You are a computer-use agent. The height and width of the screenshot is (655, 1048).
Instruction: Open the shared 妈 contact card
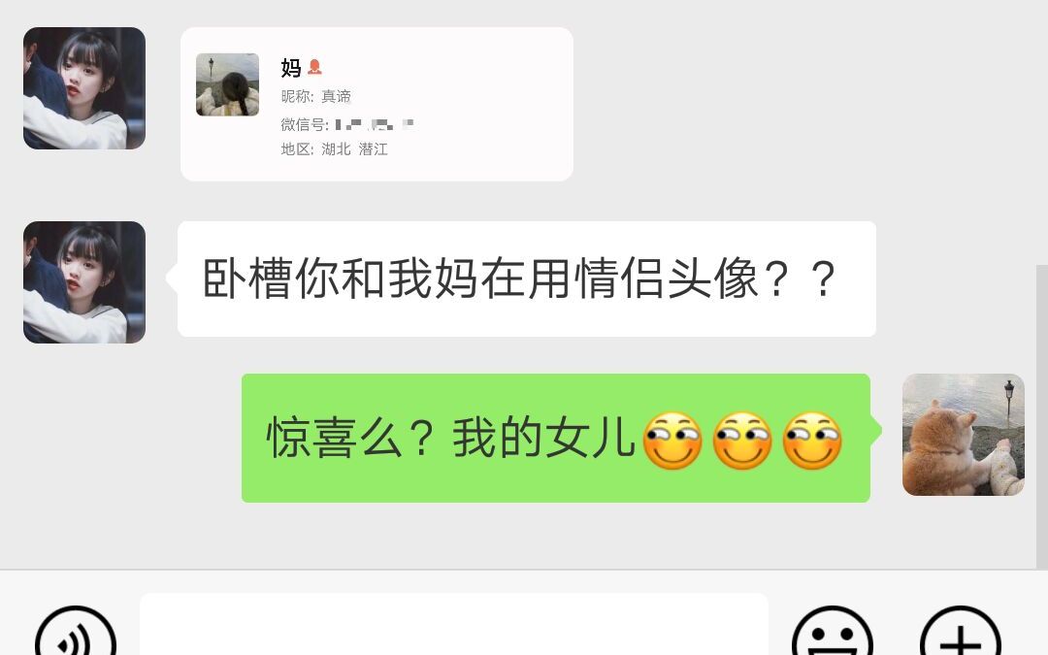point(377,104)
